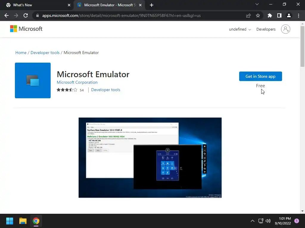Viewport: 305px width, 228px height.
Task: Click the Microsoft Emulator page title
Action: coord(93,75)
